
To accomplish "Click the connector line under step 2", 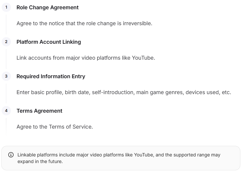I will [x=6, y=59].
